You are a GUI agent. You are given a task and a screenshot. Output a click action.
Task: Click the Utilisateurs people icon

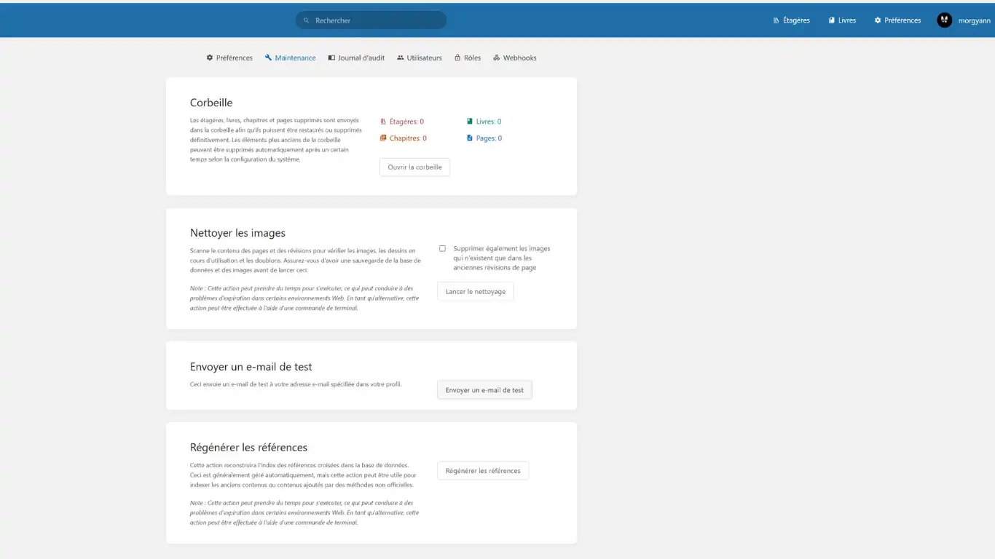coord(399,58)
